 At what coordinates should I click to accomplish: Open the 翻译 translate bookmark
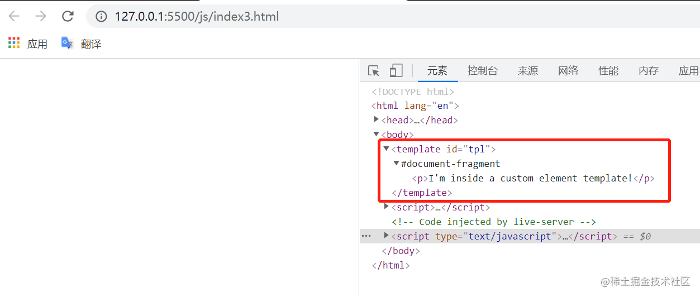81,44
